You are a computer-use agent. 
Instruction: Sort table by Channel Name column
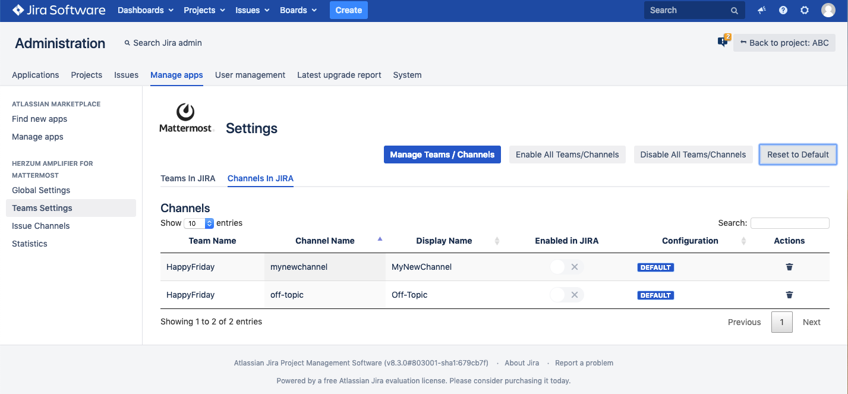click(325, 241)
